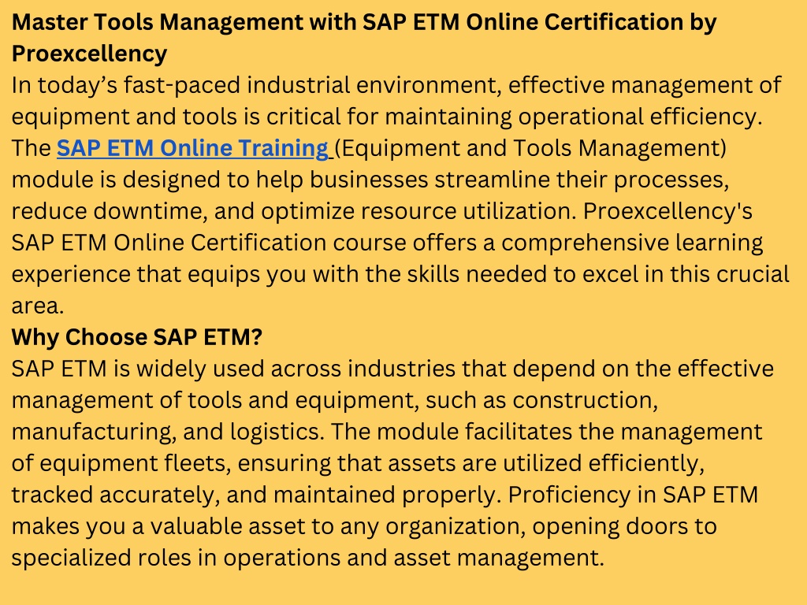This screenshot has width=807, height=605.
Task: Click the line starting "module is designed to help businesses"
Action: tap(370, 180)
